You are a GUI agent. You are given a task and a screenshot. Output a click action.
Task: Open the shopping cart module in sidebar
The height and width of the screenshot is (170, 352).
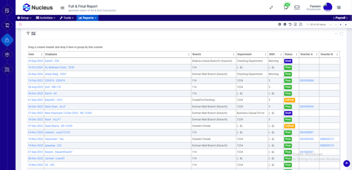coord(7,26)
